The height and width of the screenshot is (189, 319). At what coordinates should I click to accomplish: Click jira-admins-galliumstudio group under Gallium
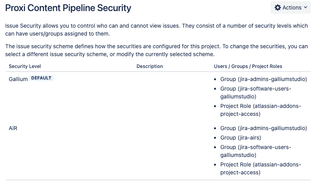(264, 79)
